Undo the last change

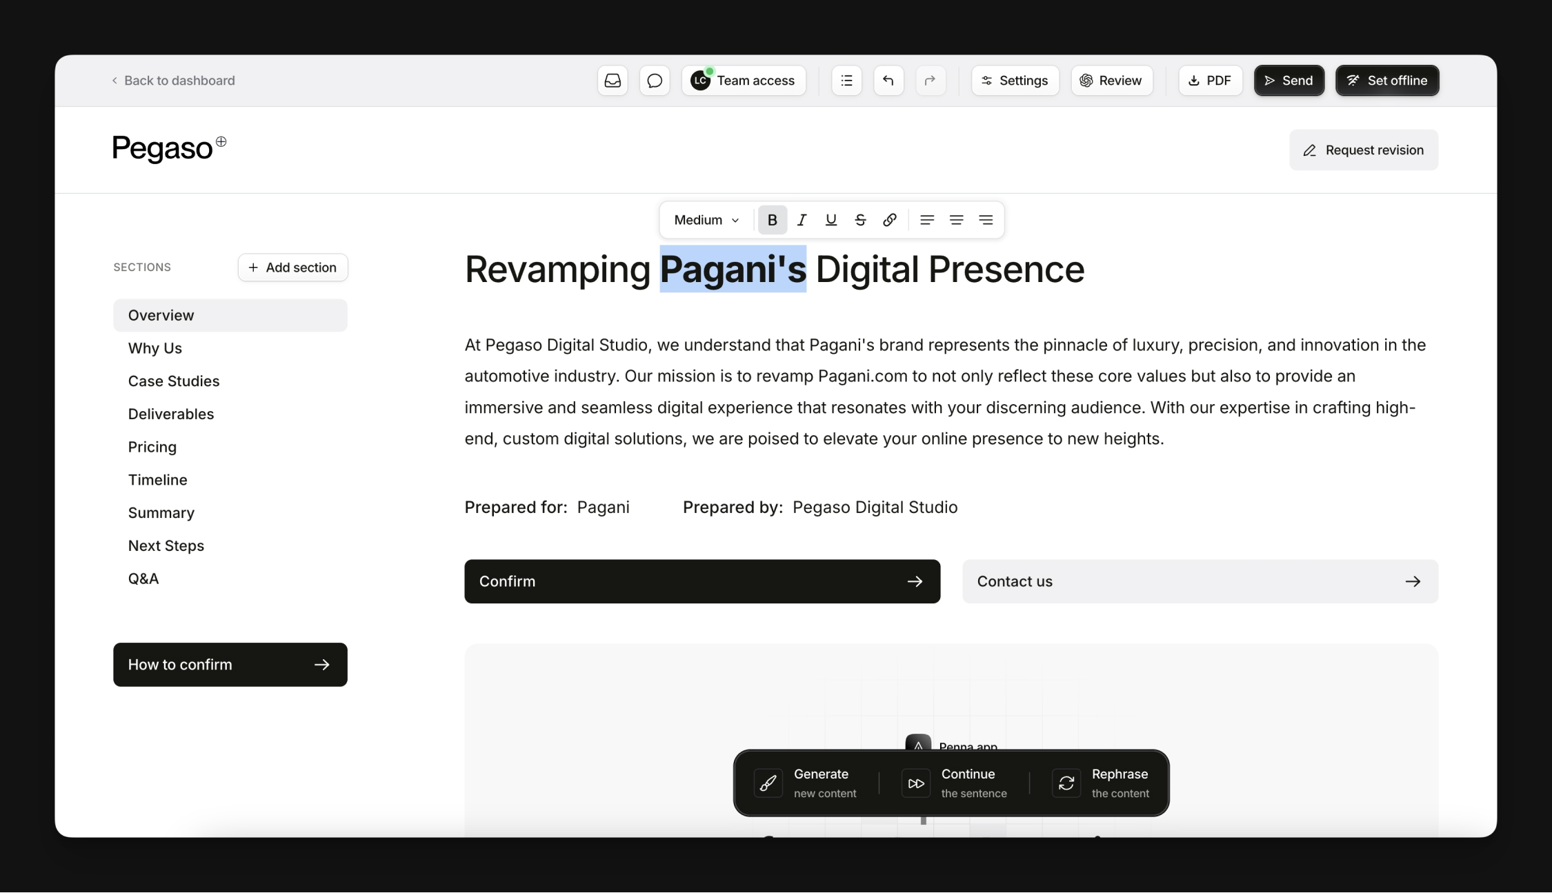tap(888, 81)
